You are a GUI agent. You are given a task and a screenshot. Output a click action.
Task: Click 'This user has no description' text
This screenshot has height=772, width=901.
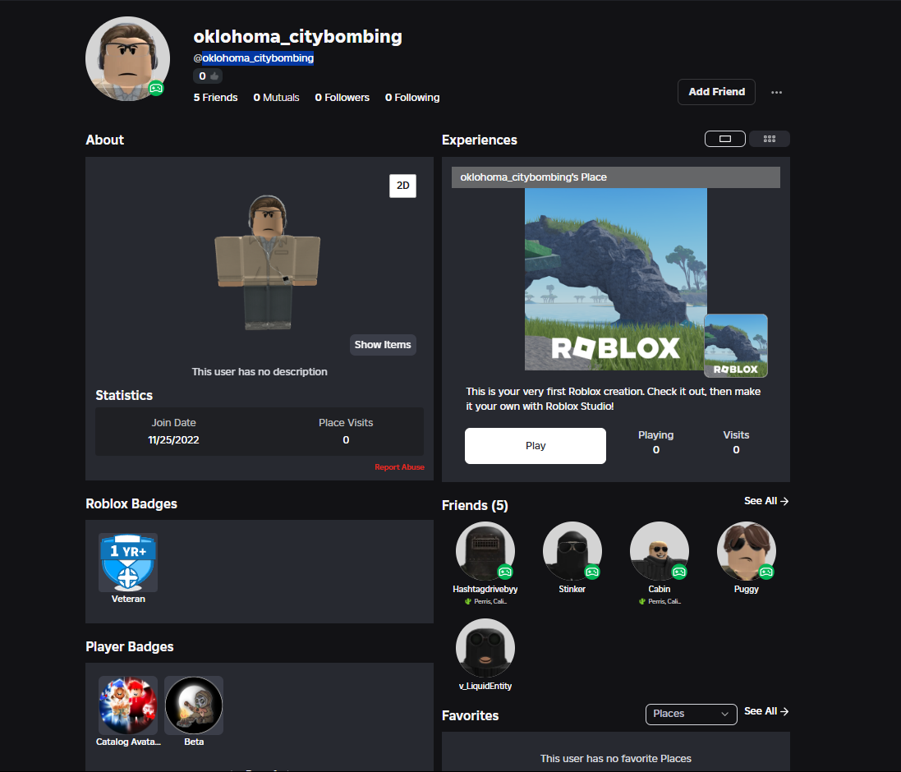260,372
